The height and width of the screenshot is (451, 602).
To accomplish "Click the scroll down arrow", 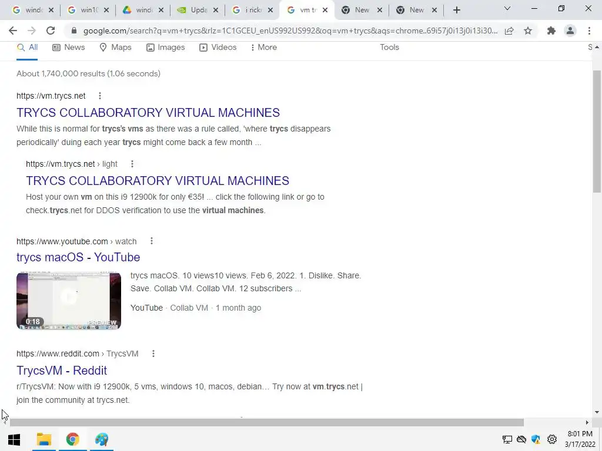I will tap(597, 412).
